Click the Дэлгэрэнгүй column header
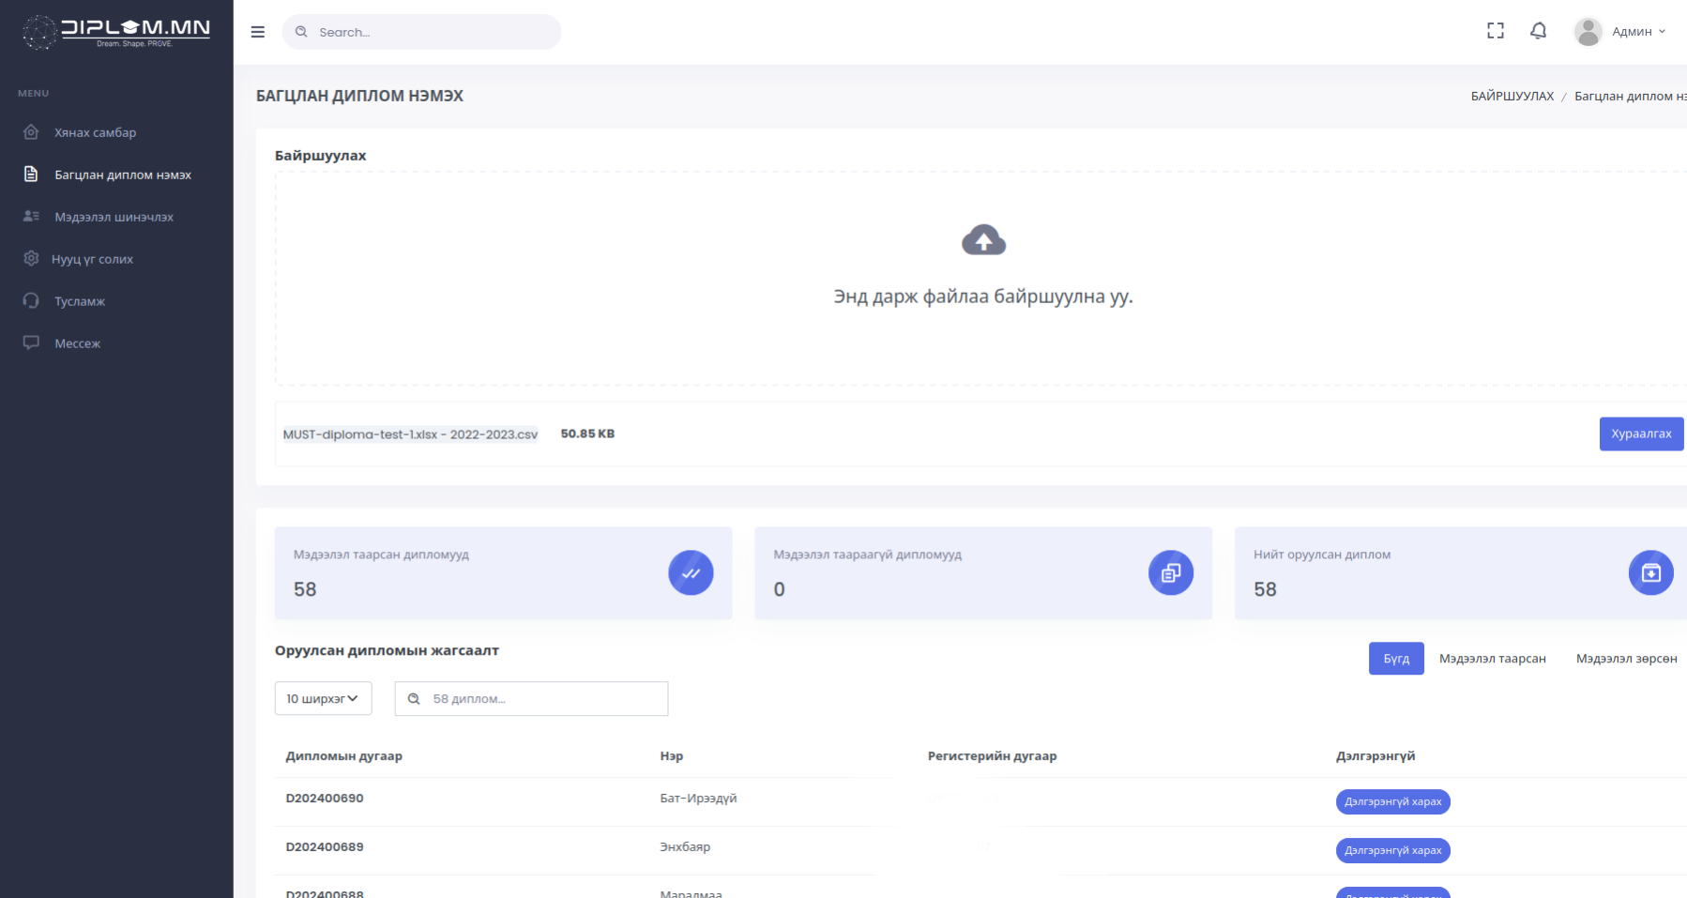Viewport: 1687px width, 898px height. (1375, 755)
